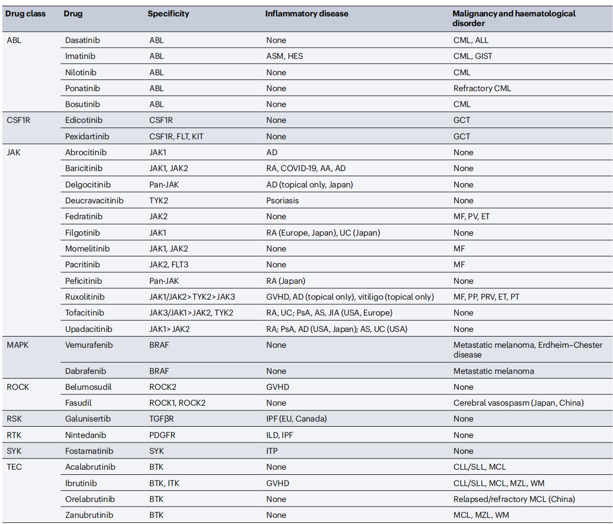This screenshot has width=613, height=524.
Task: Click the Specificity column header
Action: pyautogui.click(x=168, y=14)
